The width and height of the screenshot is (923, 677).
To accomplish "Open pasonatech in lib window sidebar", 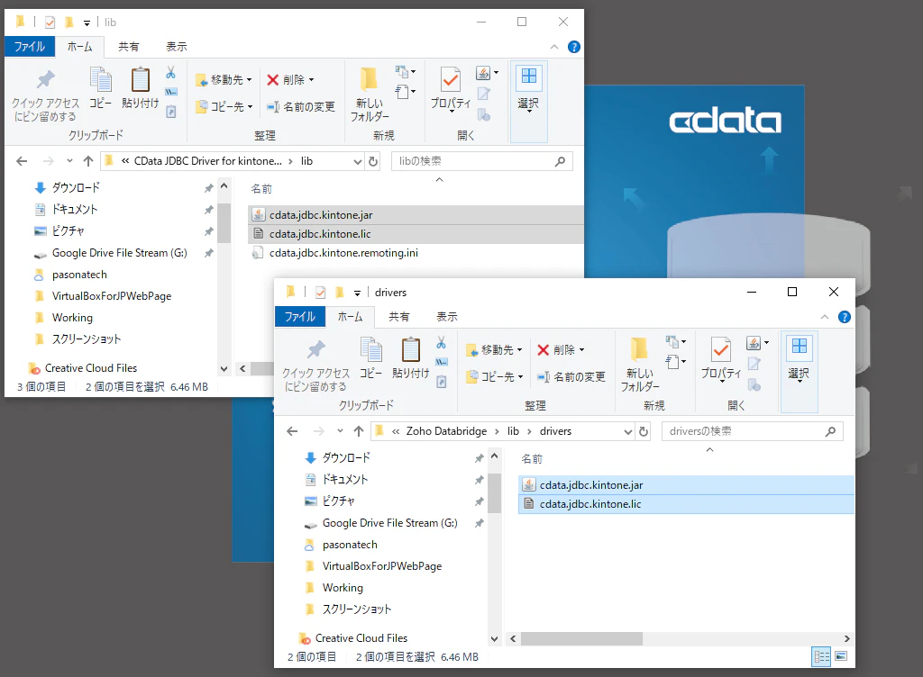I will point(79,275).
